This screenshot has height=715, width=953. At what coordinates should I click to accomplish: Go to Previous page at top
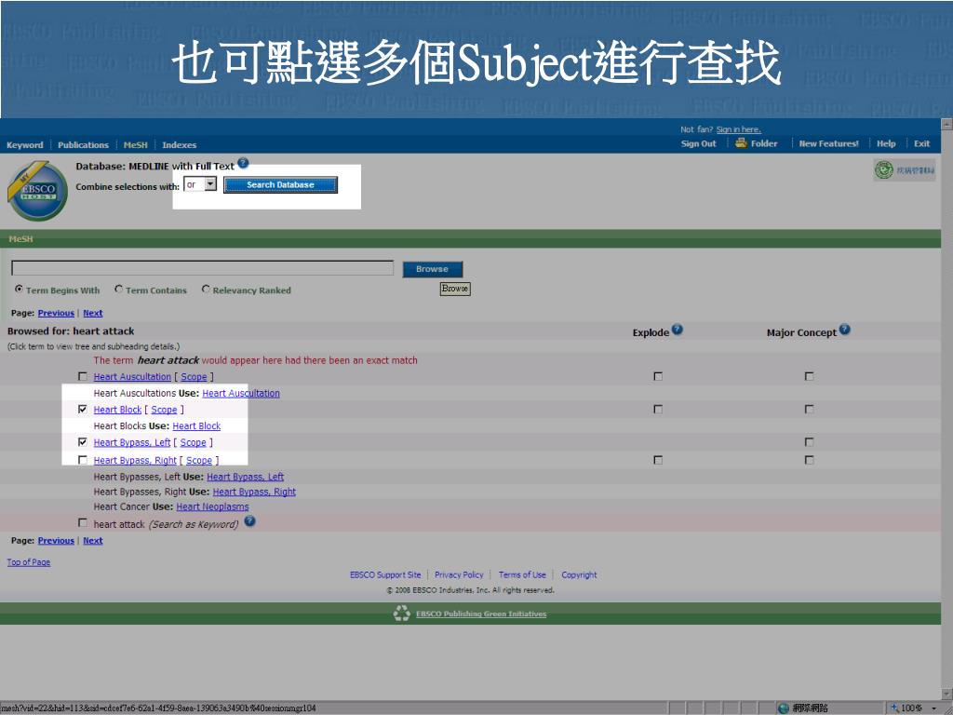(x=56, y=313)
